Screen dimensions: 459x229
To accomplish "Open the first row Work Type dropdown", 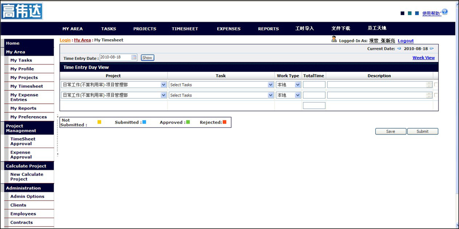I will [298, 85].
